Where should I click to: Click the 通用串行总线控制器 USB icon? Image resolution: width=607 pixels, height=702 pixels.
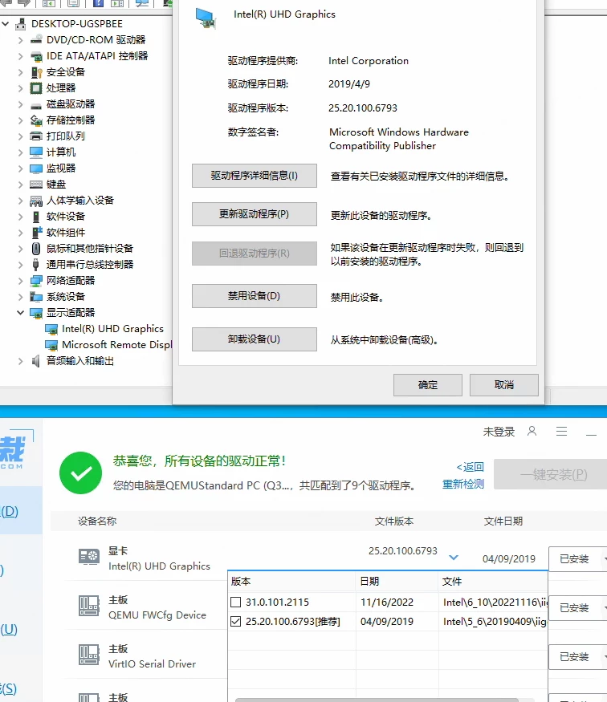coord(36,265)
